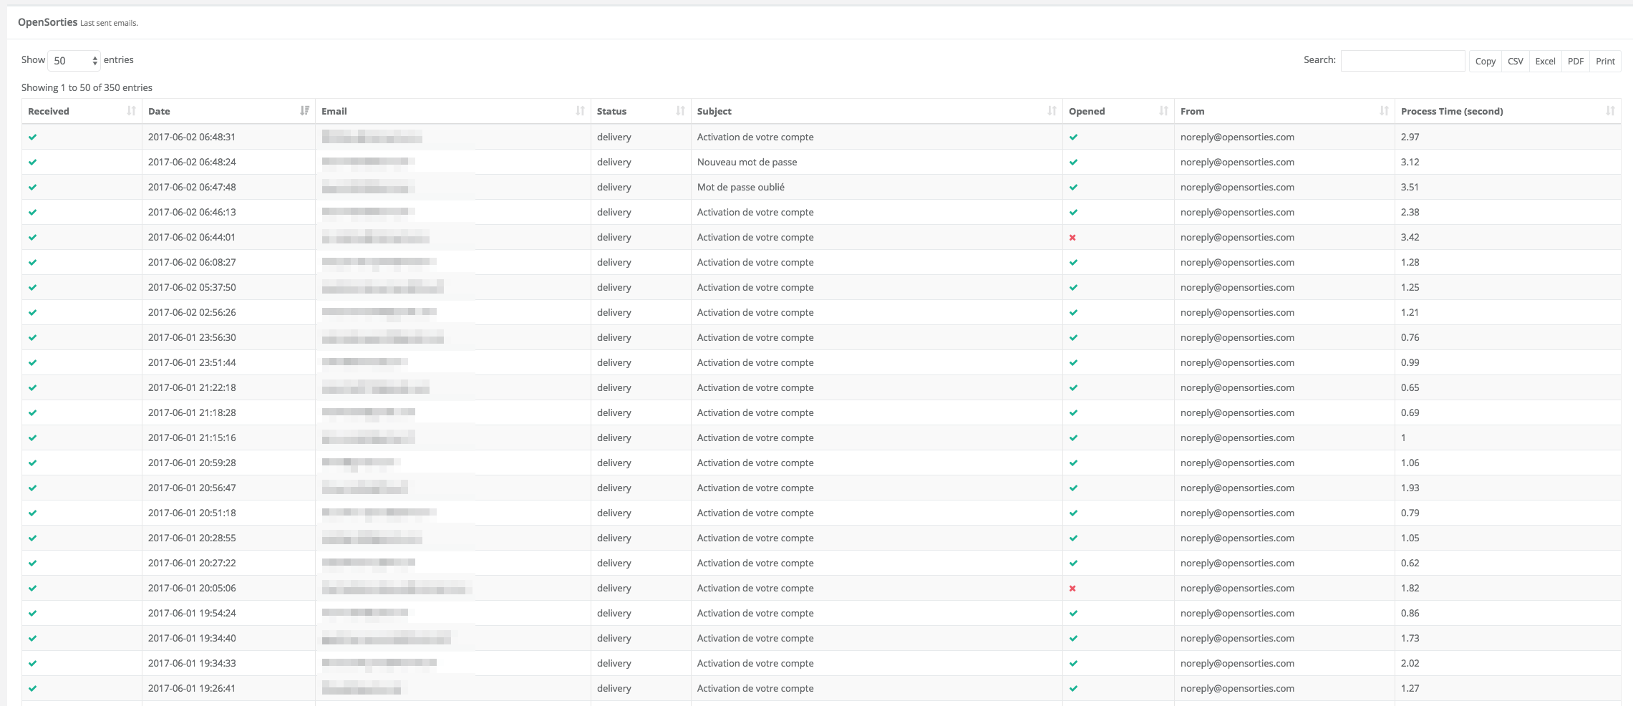Click date 2017-06-01 20:28:55

192,538
